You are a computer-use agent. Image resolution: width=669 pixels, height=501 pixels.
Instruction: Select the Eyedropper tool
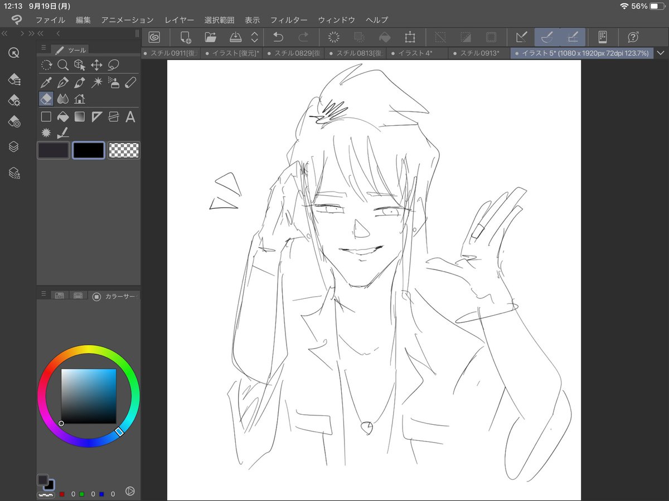46,83
